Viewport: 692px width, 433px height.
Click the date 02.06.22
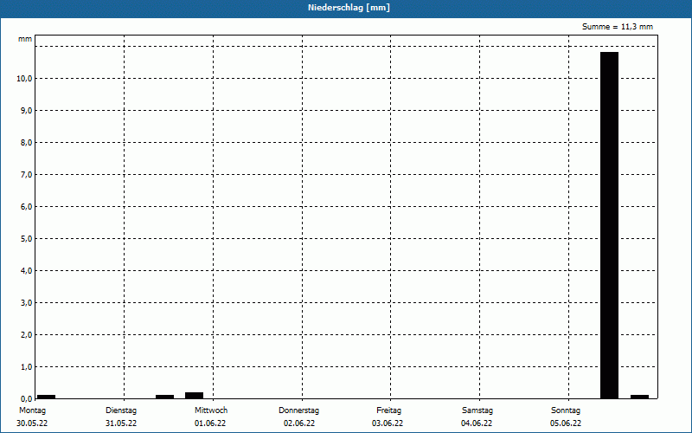point(299,423)
